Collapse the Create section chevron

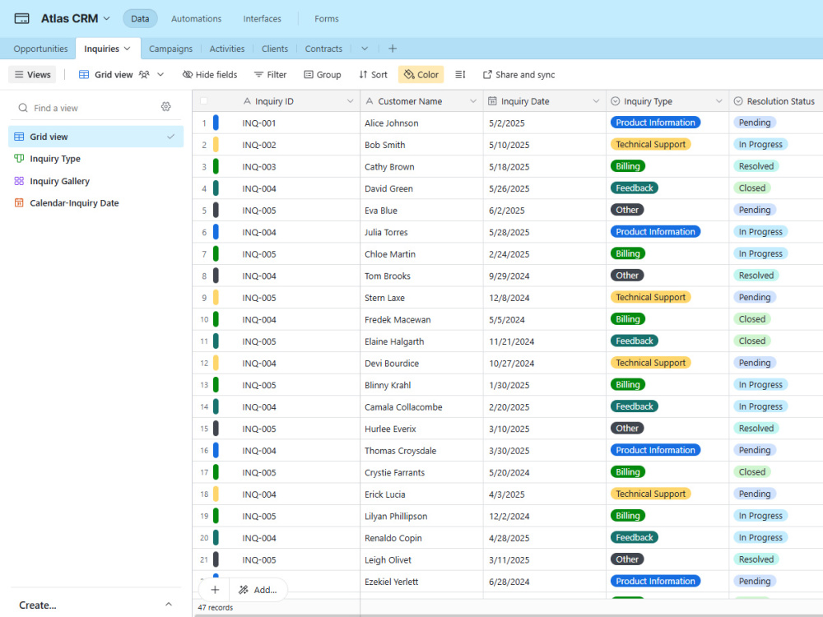click(x=169, y=605)
